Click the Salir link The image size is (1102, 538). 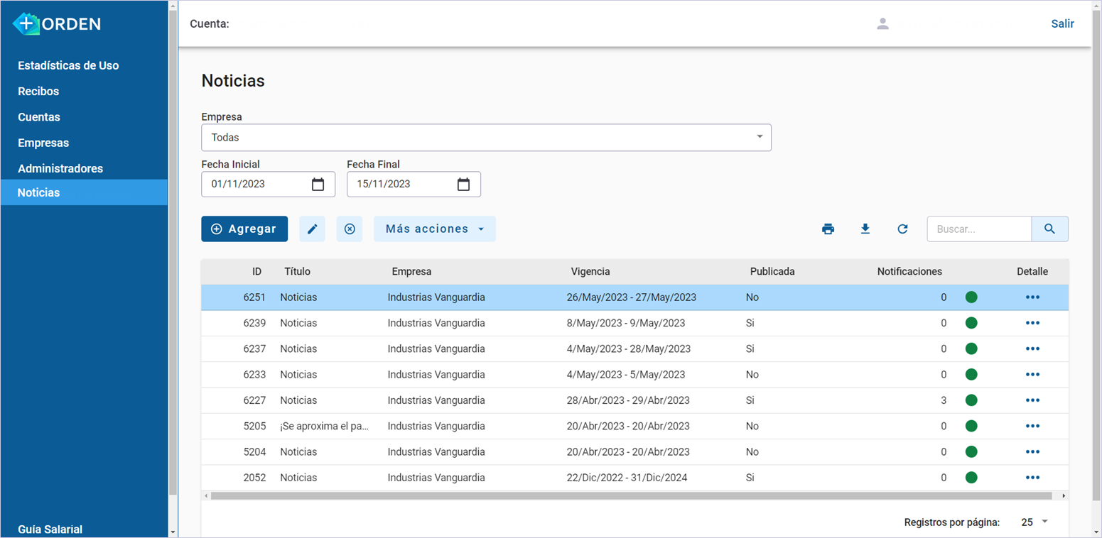pos(1062,24)
